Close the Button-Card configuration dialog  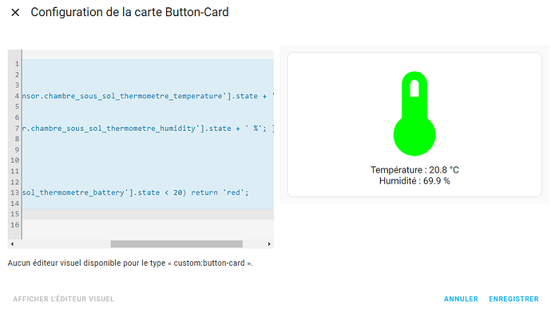(15, 13)
